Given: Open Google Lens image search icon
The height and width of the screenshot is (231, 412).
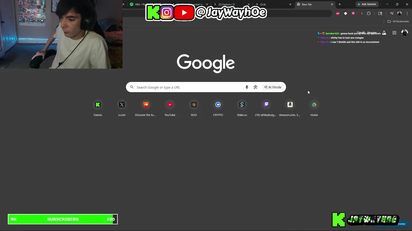Looking at the screenshot, I should click(255, 87).
